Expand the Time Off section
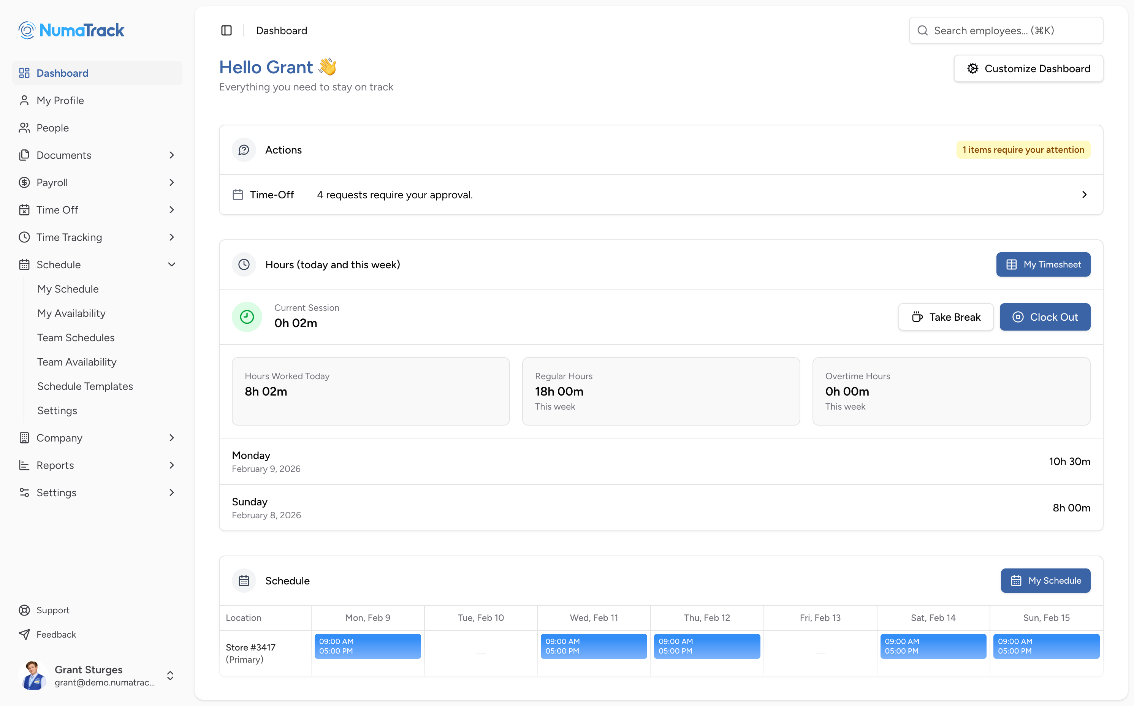Viewport: 1134px width, 706px height. 171,210
